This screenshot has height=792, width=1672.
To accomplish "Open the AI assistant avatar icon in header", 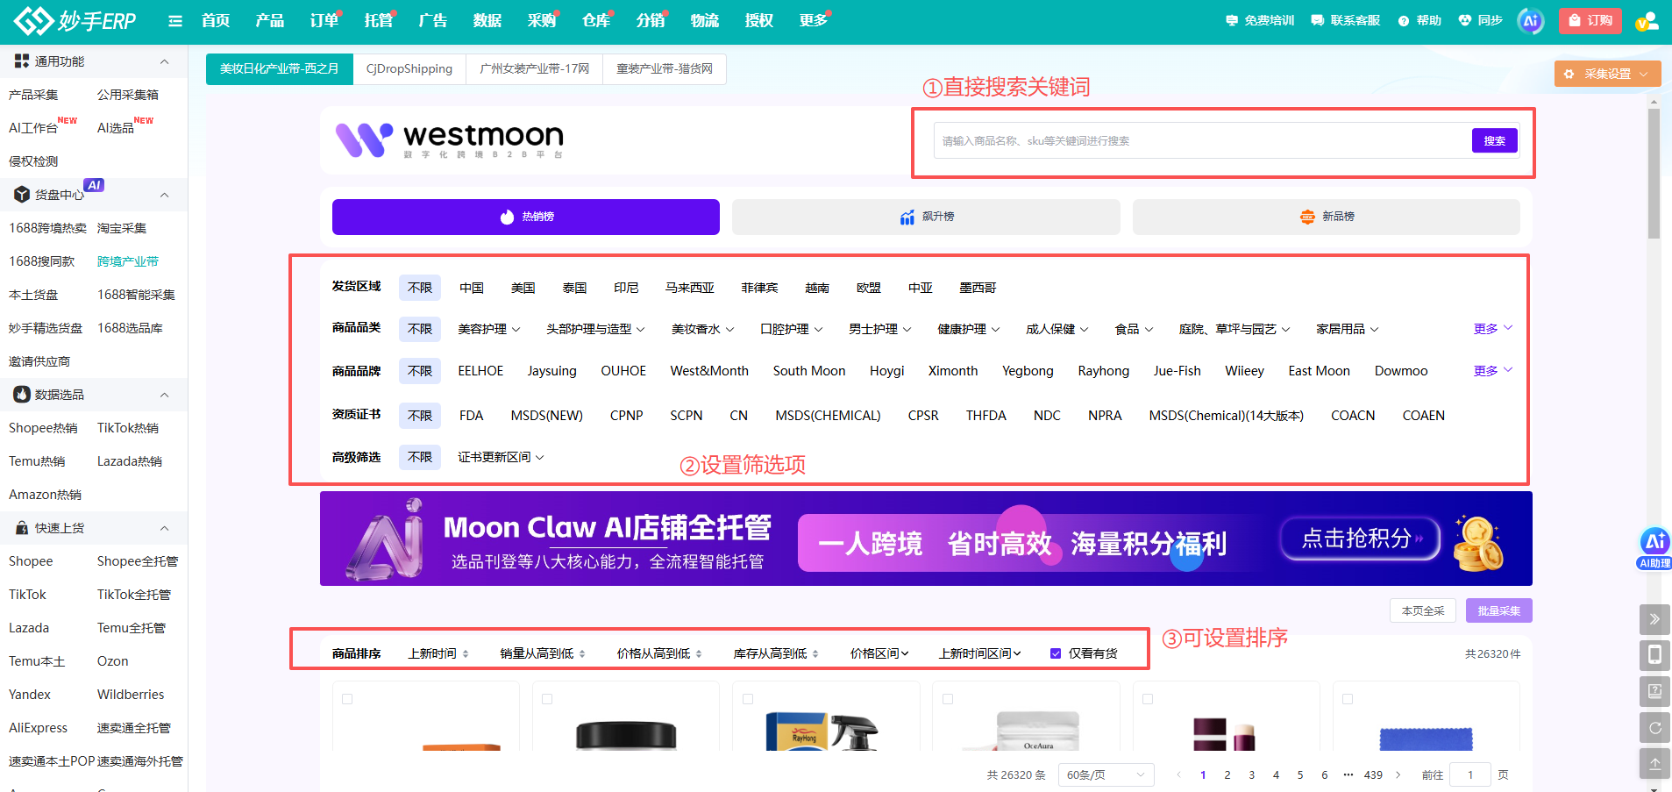I will (x=1531, y=21).
